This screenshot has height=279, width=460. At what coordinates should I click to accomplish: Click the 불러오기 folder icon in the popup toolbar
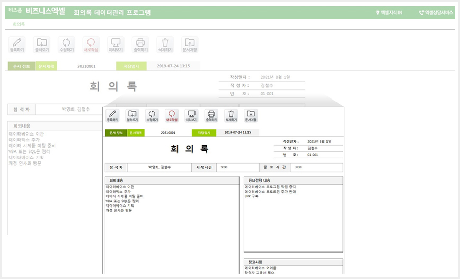132,115
